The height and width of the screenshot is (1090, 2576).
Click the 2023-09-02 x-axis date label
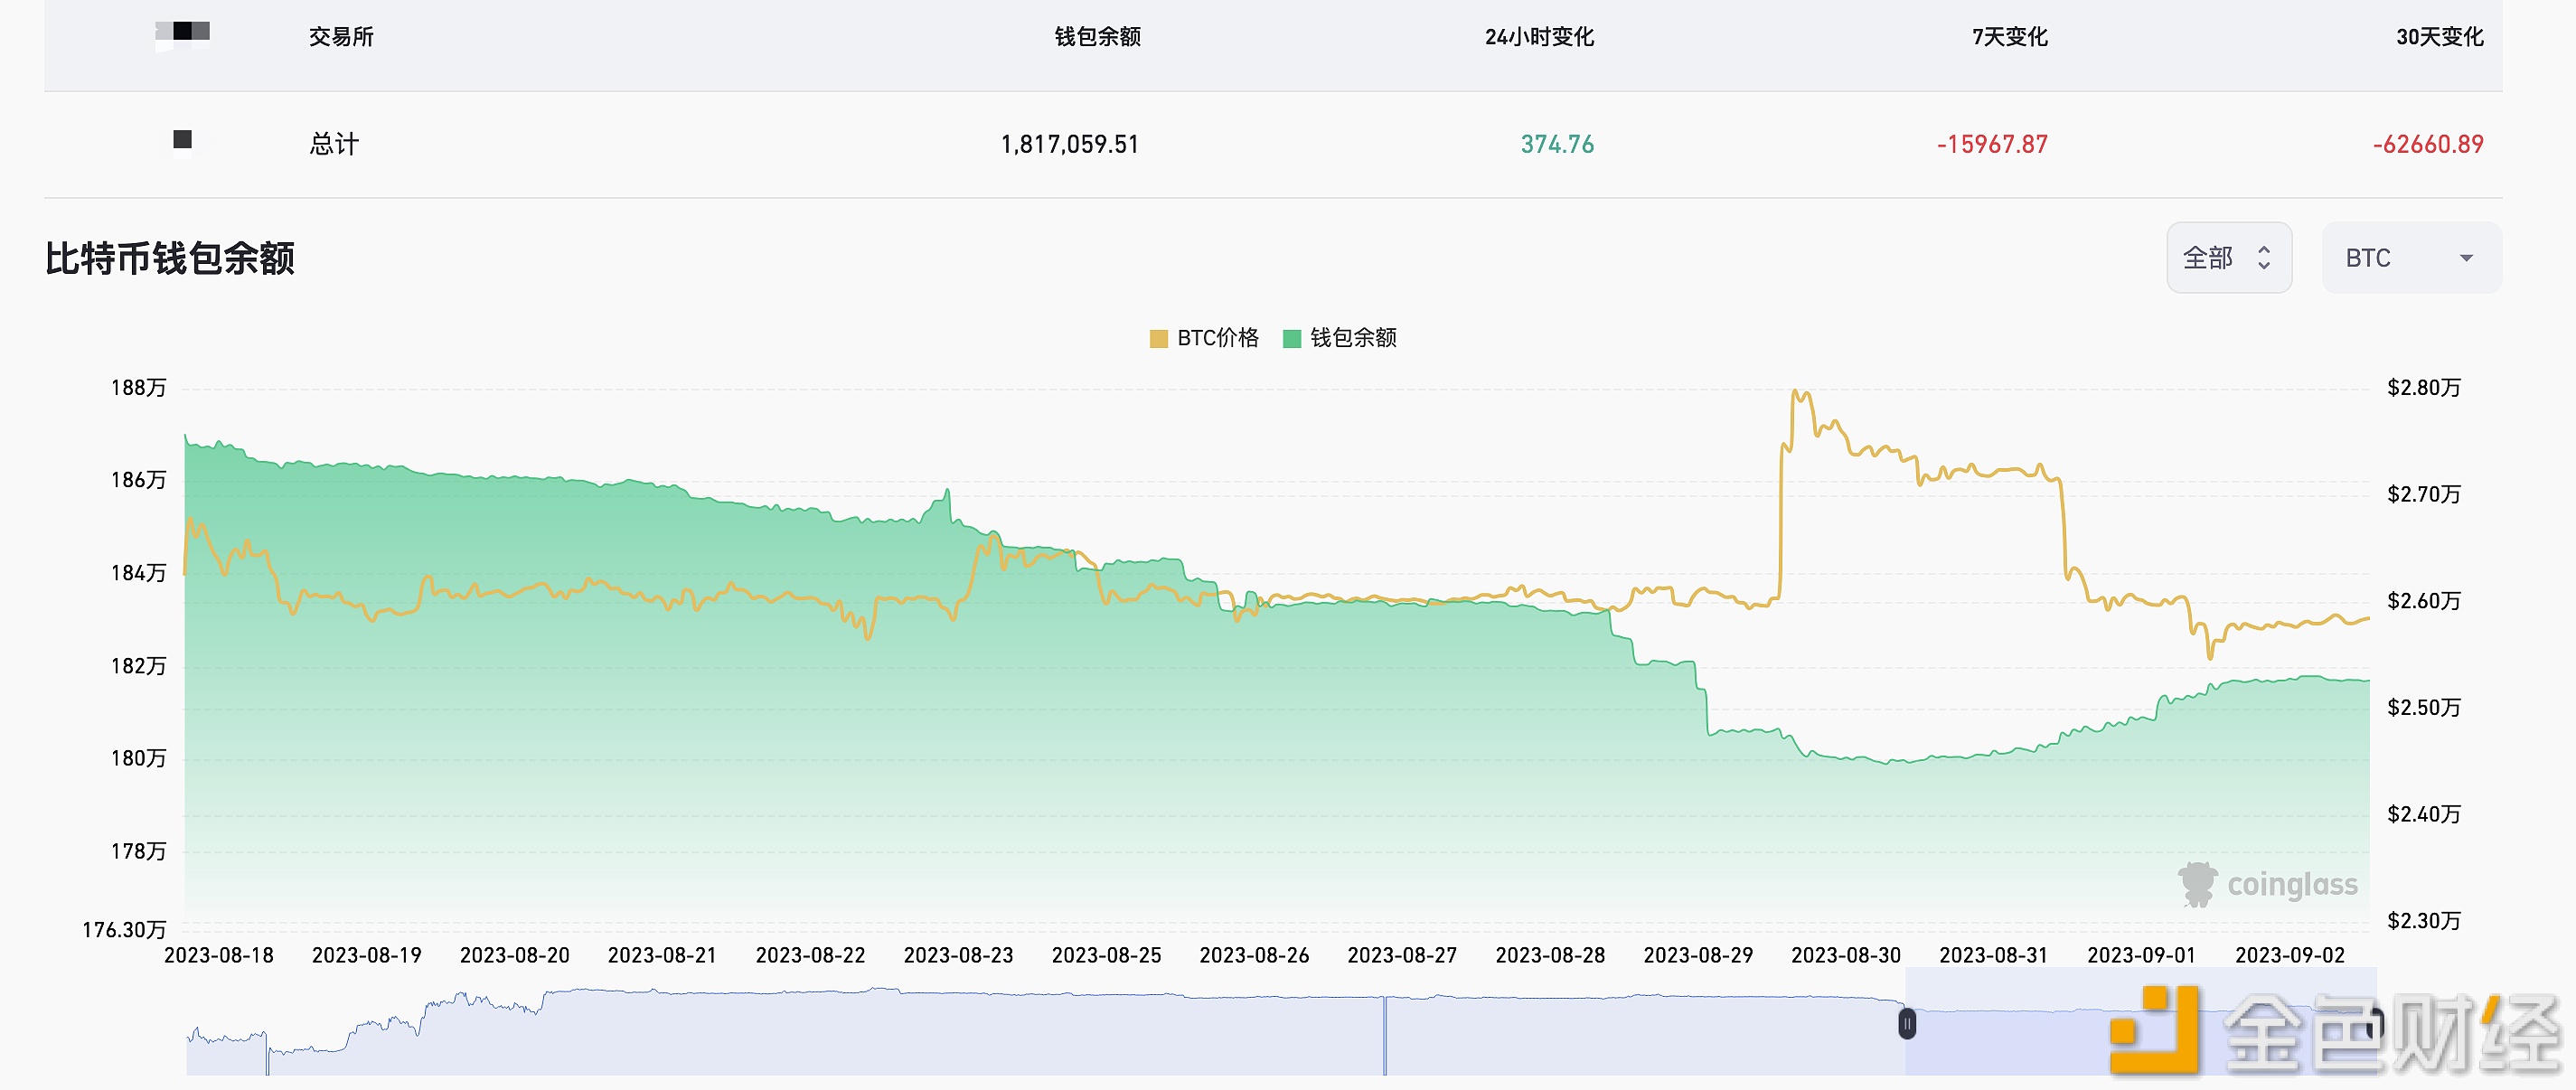click(2290, 955)
